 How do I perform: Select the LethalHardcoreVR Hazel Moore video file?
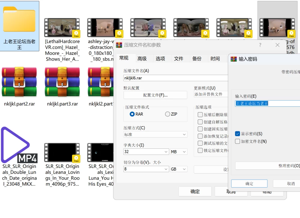pyautogui.click(x=62, y=28)
